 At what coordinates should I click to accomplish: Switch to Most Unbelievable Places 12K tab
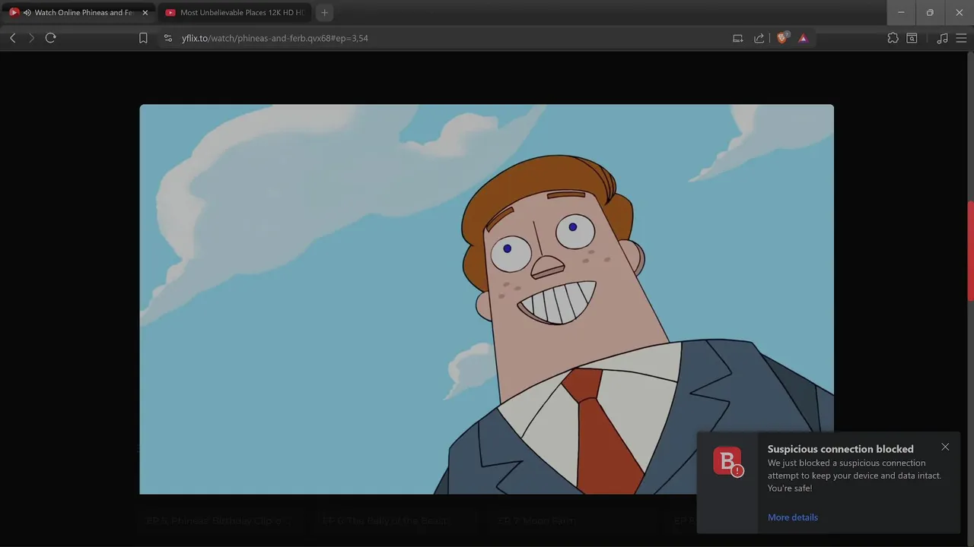tap(234, 13)
